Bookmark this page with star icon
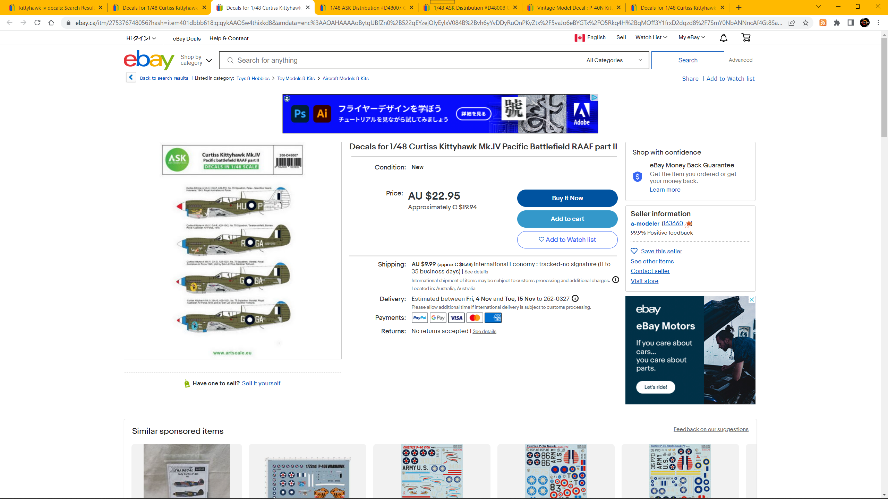 coord(805,23)
